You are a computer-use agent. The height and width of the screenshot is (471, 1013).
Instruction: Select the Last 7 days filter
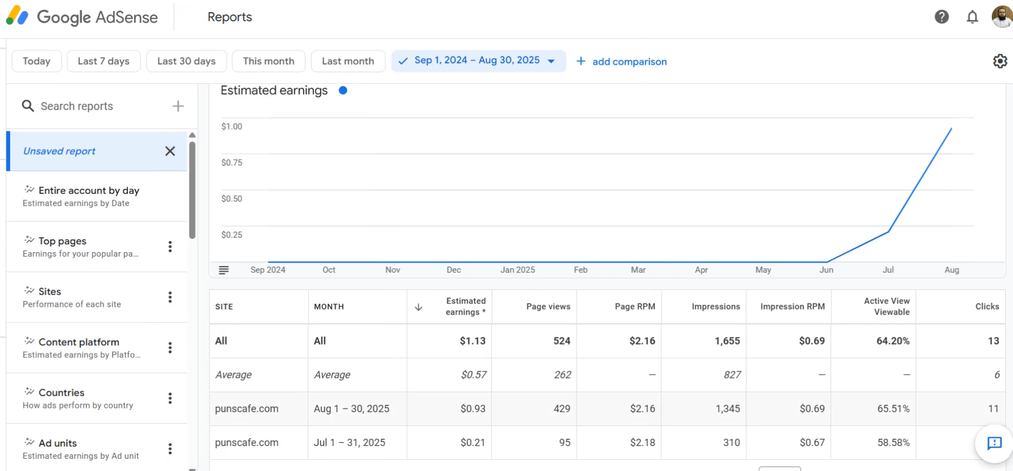tap(104, 61)
